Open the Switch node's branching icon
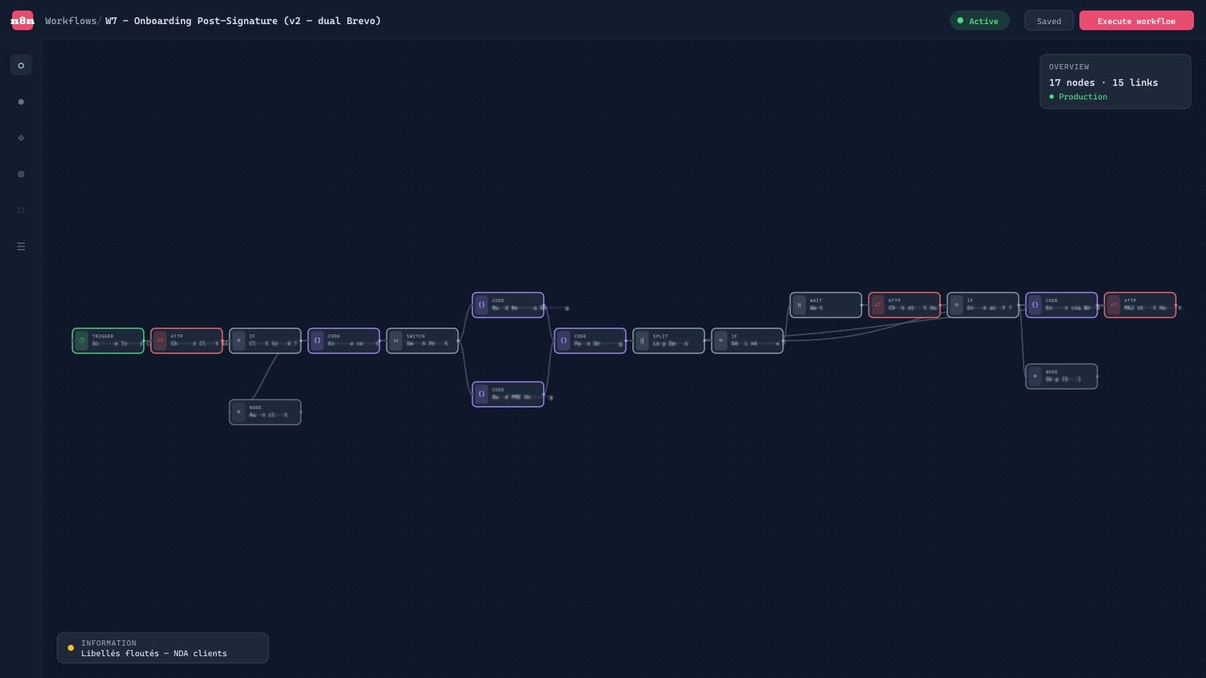The image size is (1206, 678). pyautogui.click(x=395, y=341)
